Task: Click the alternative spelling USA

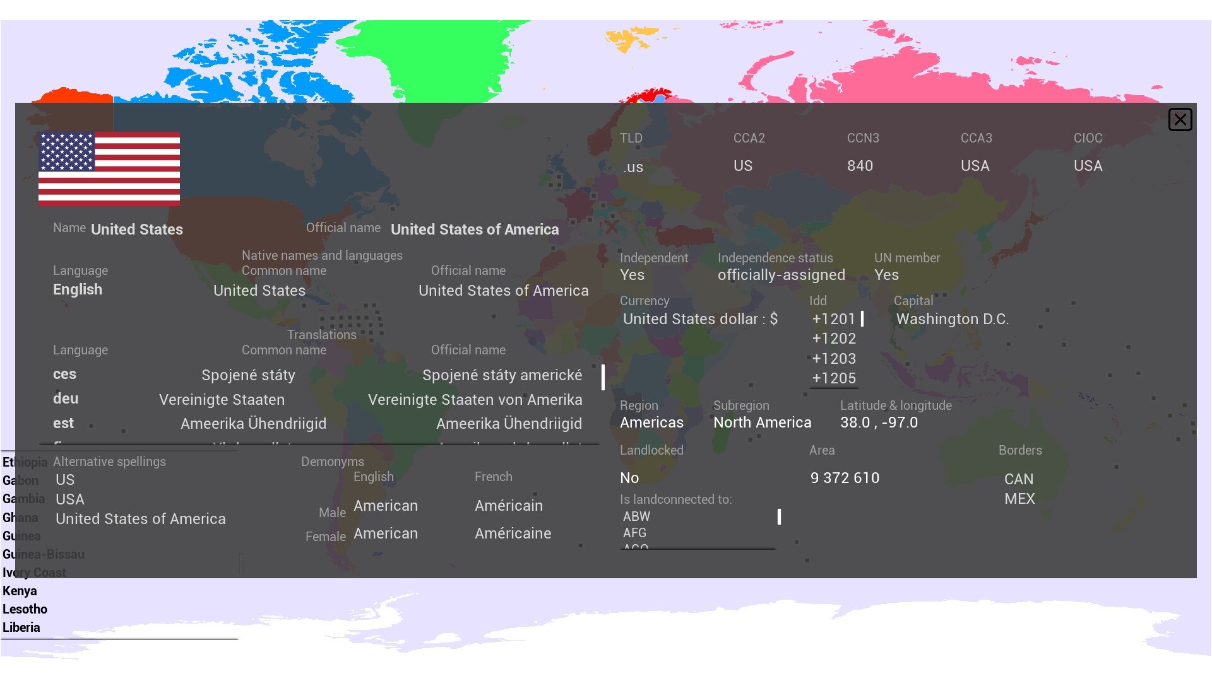Action: [69, 499]
